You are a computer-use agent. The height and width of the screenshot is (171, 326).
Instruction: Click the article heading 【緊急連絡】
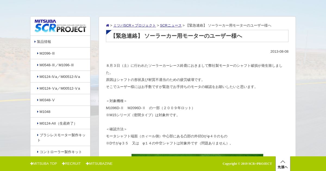176,36
